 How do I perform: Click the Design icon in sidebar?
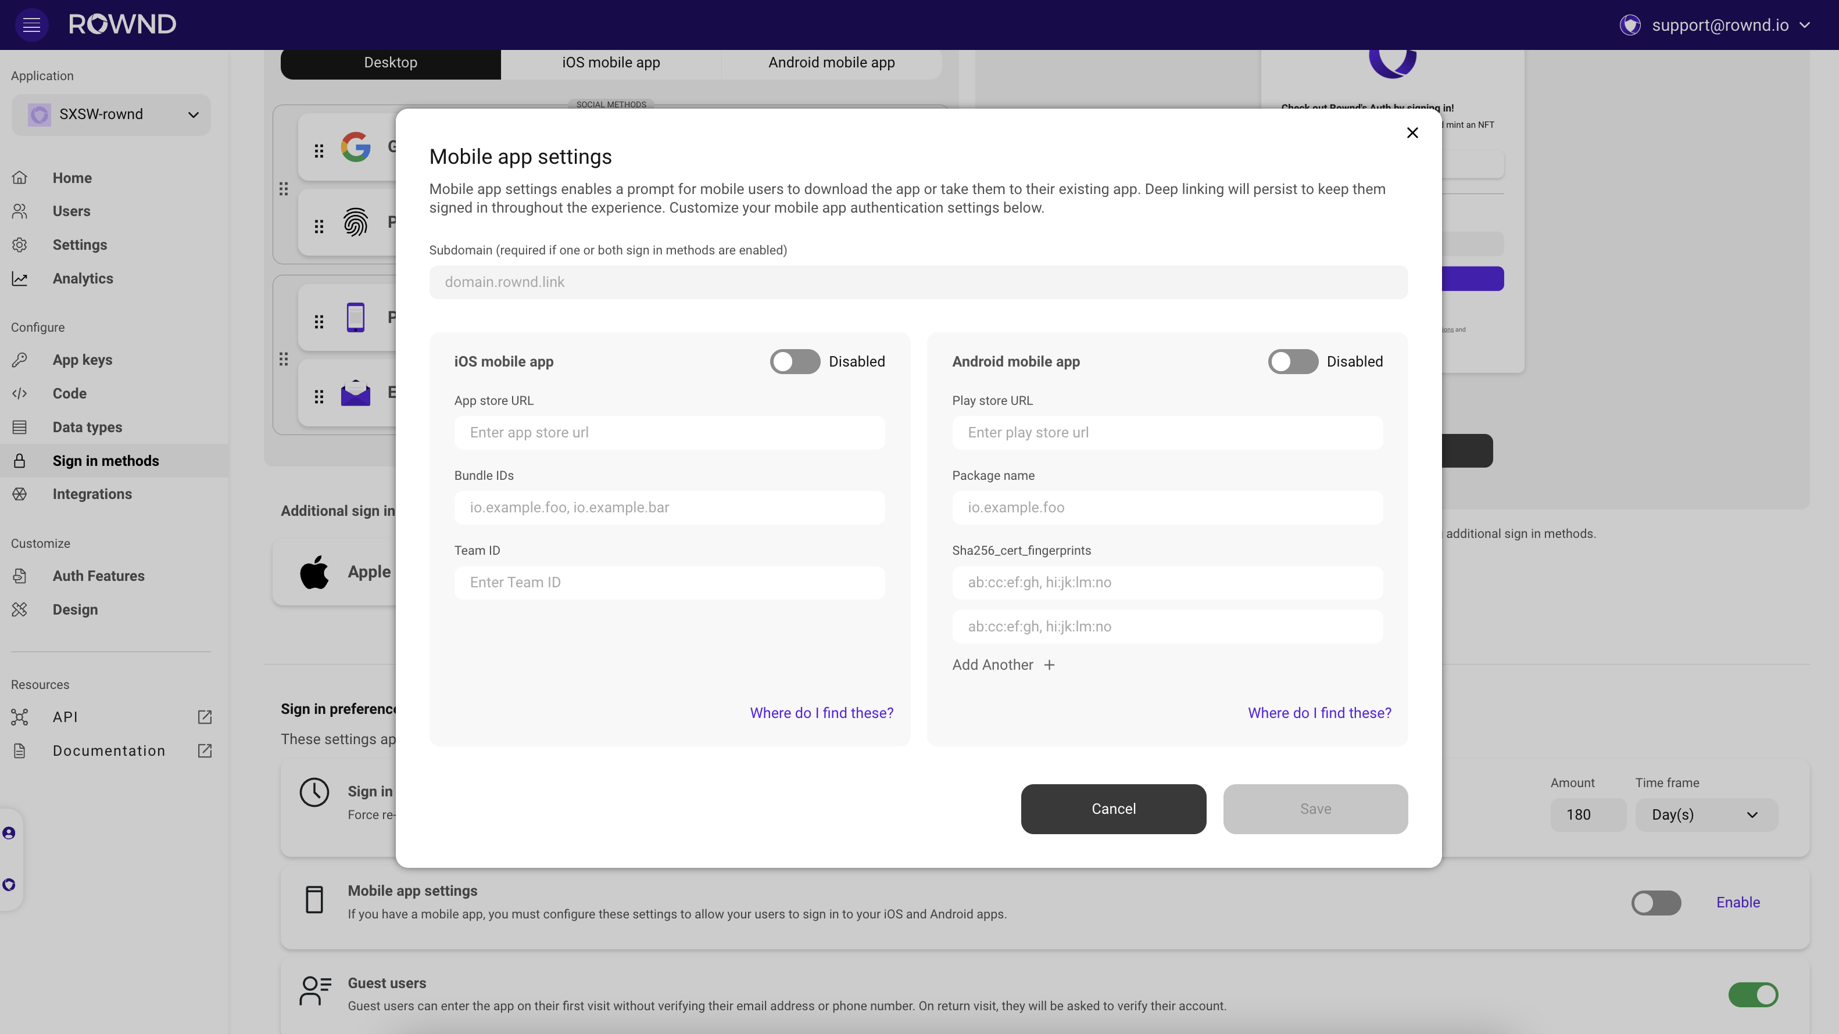pyautogui.click(x=20, y=609)
